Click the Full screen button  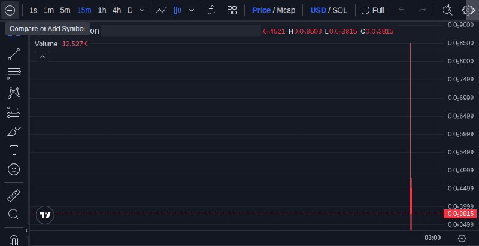coord(372,10)
